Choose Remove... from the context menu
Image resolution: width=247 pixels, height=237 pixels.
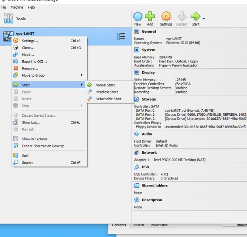pyautogui.click(x=49, y=68)
